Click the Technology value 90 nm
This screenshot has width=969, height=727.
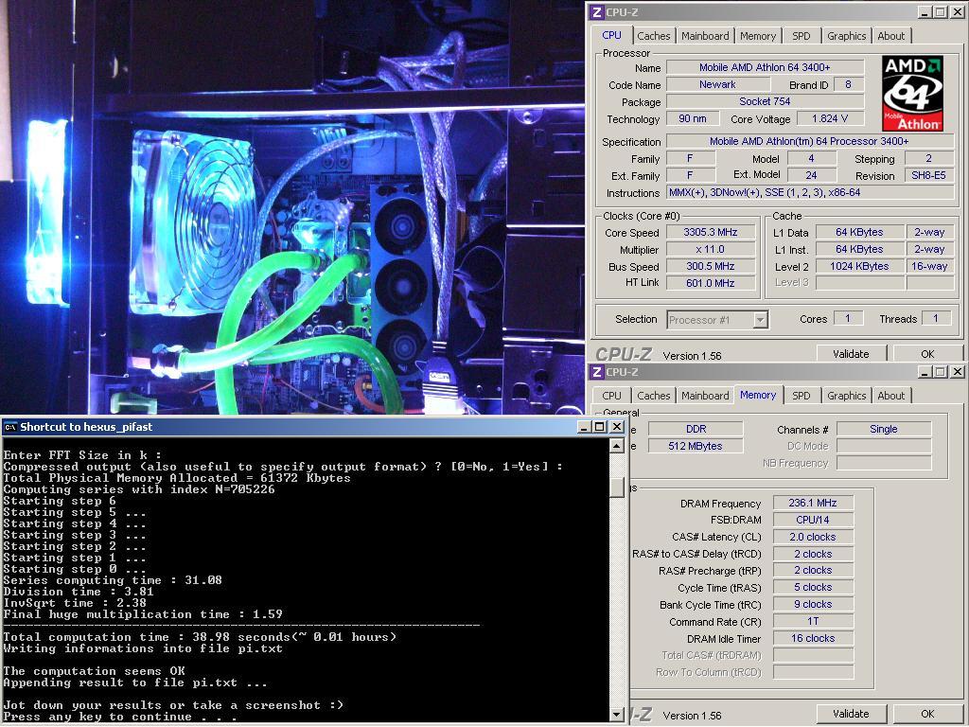693,118
